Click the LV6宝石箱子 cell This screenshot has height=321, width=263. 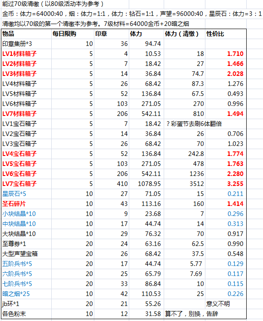coord(26,174)
